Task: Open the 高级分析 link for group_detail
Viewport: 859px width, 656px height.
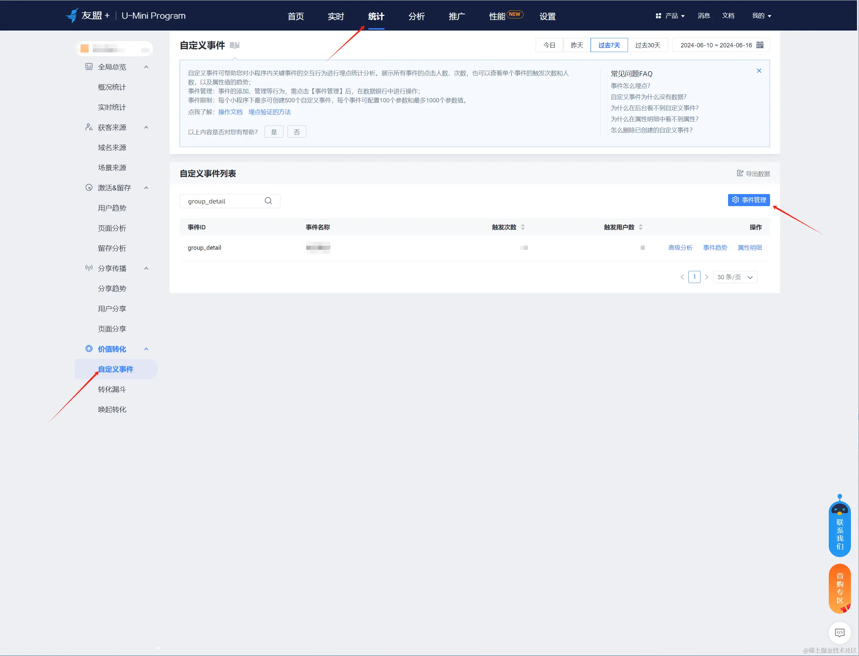Action: tap(680, 247)
